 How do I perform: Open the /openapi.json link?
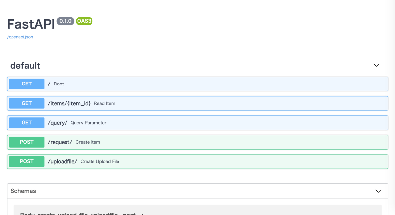[20, 37]
